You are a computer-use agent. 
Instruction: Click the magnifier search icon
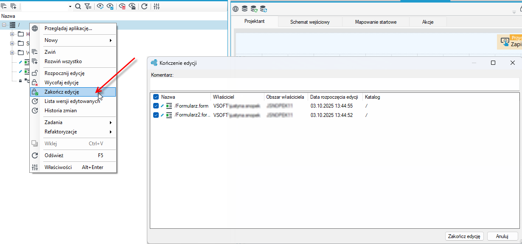[x=78, y=6]
